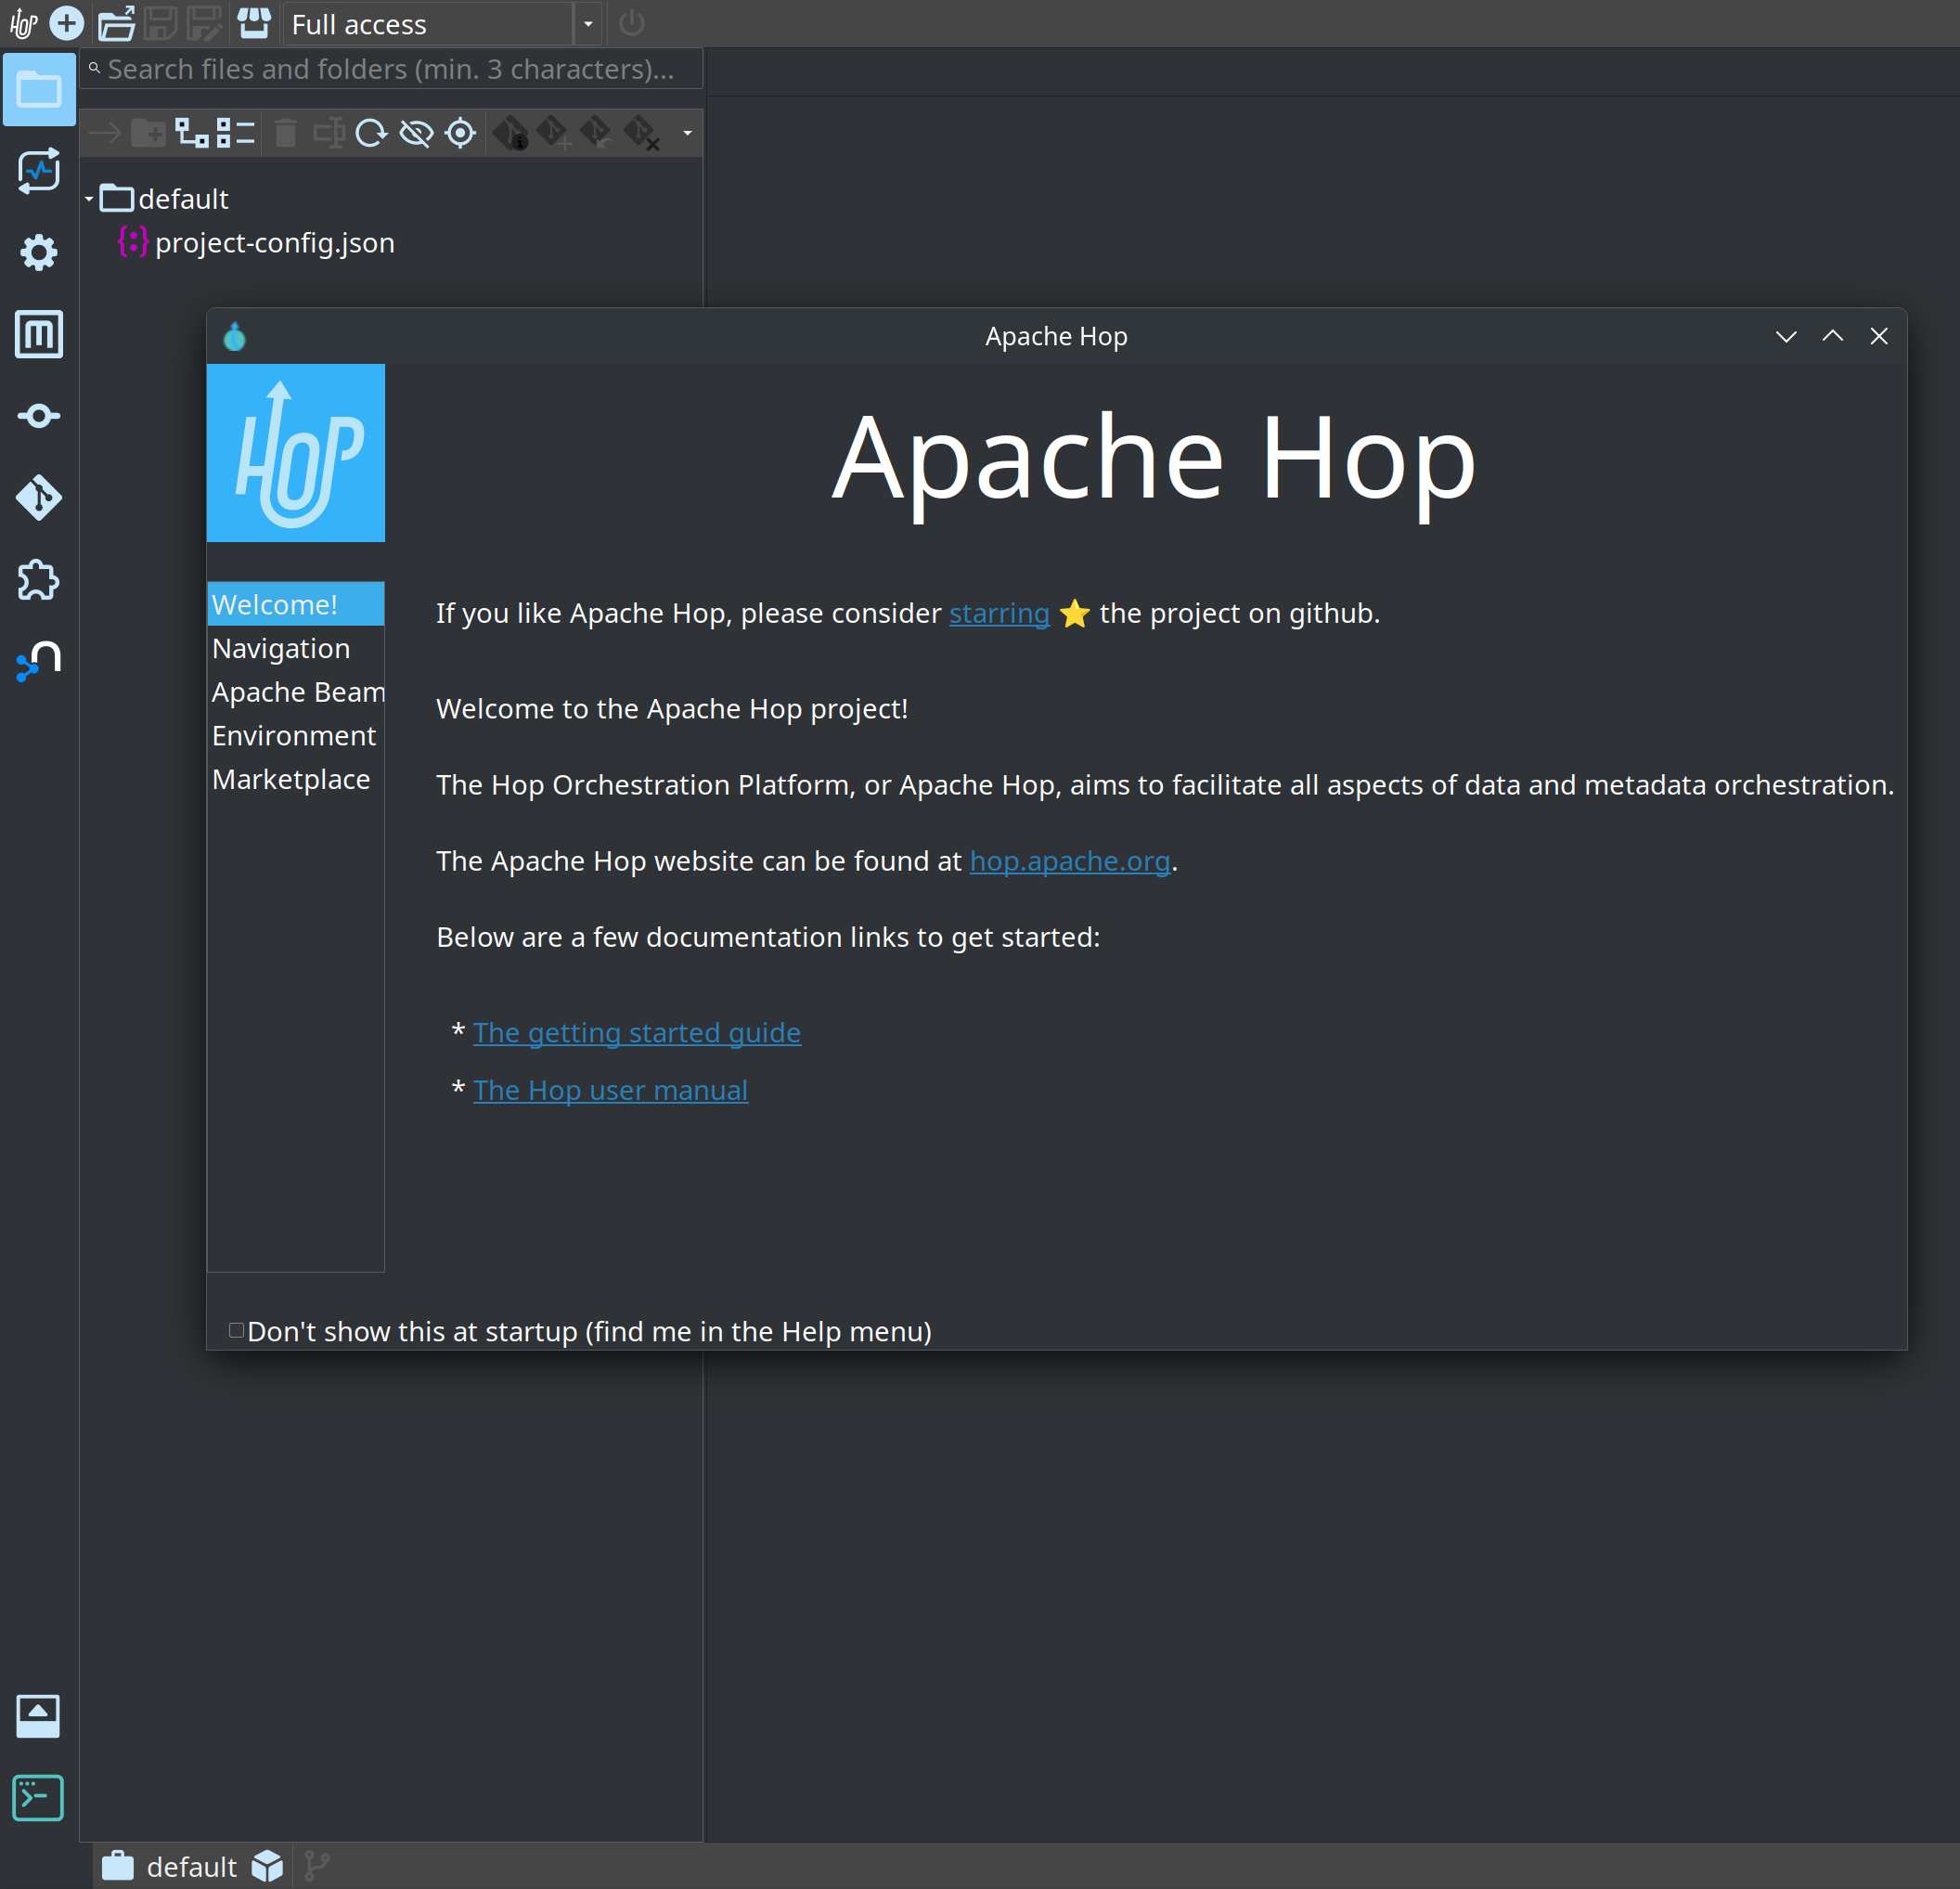
Task: Show Git info for selected file
Action: (x=511, y=133)
